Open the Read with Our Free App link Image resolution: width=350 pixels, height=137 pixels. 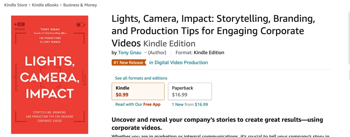pyautogui.click(x=138, y=104)
